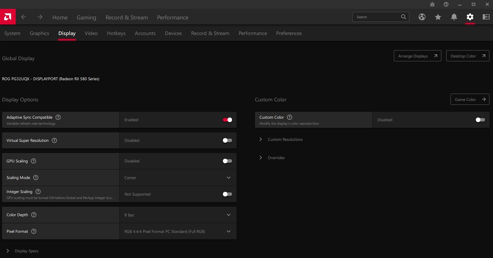Show help for Pixel Format

pyautogui.click(x=34, y=231)
